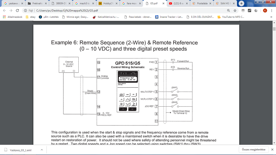Open the ebay bookmark
The height and width of the screenshot is (155, 276).
pos(31,17)
